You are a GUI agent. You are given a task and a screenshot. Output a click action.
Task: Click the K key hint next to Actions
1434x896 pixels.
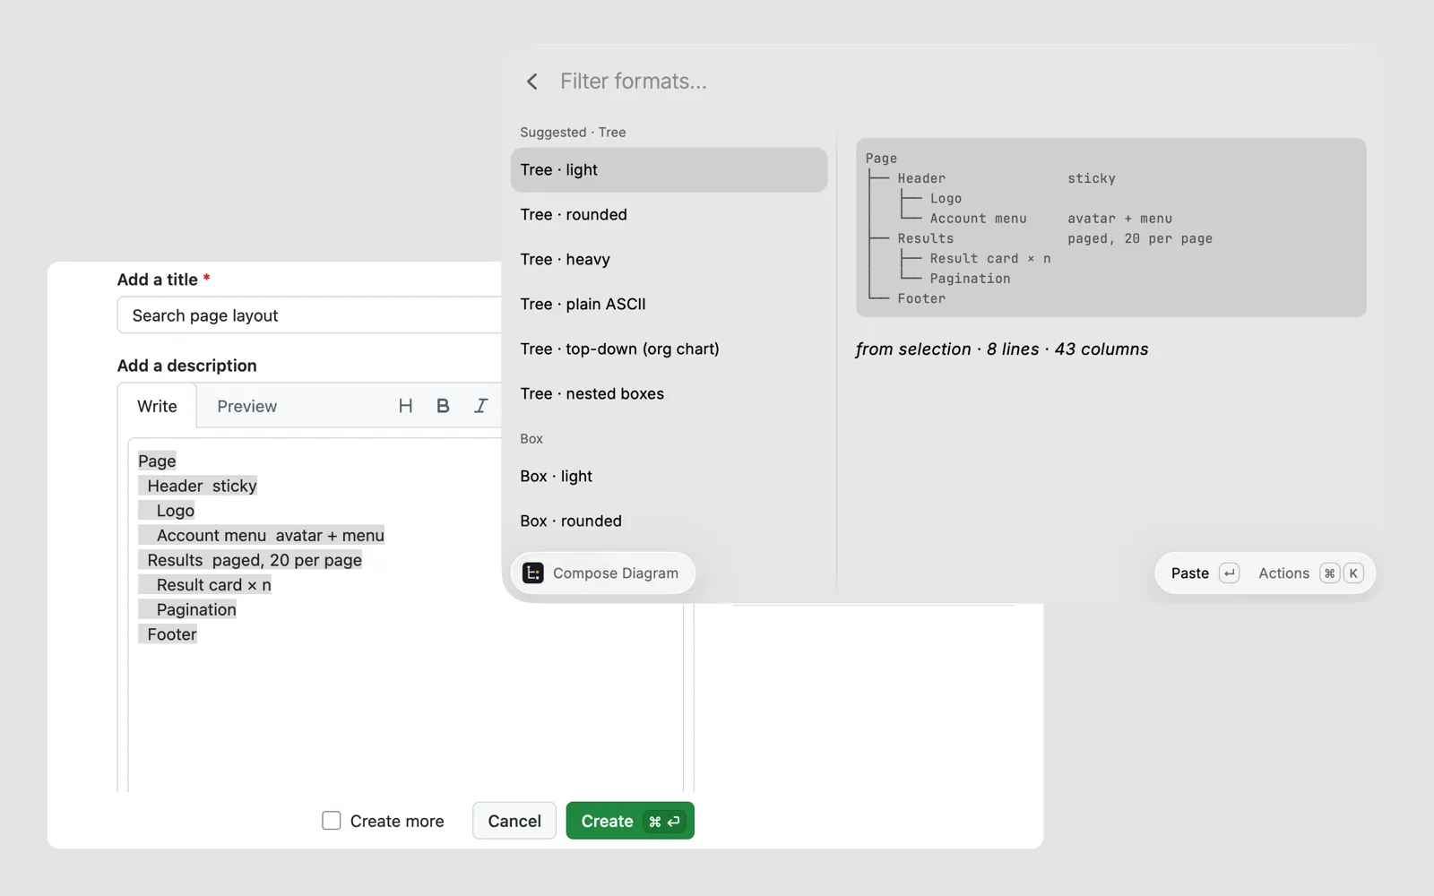pyautogui.click(x=1353, y=573)
